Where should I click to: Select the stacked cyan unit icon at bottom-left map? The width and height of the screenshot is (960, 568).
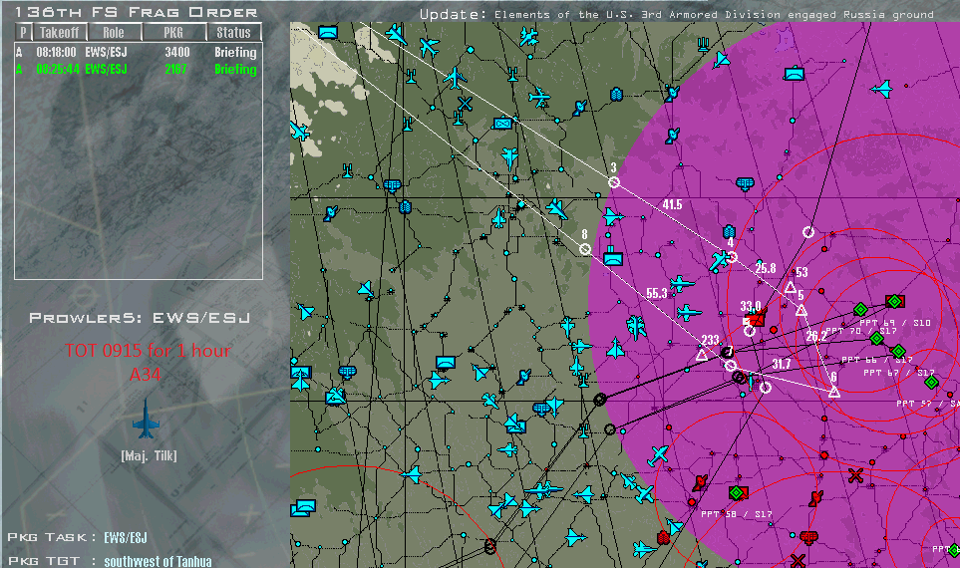pyautogui.click(x=303, y=507)
